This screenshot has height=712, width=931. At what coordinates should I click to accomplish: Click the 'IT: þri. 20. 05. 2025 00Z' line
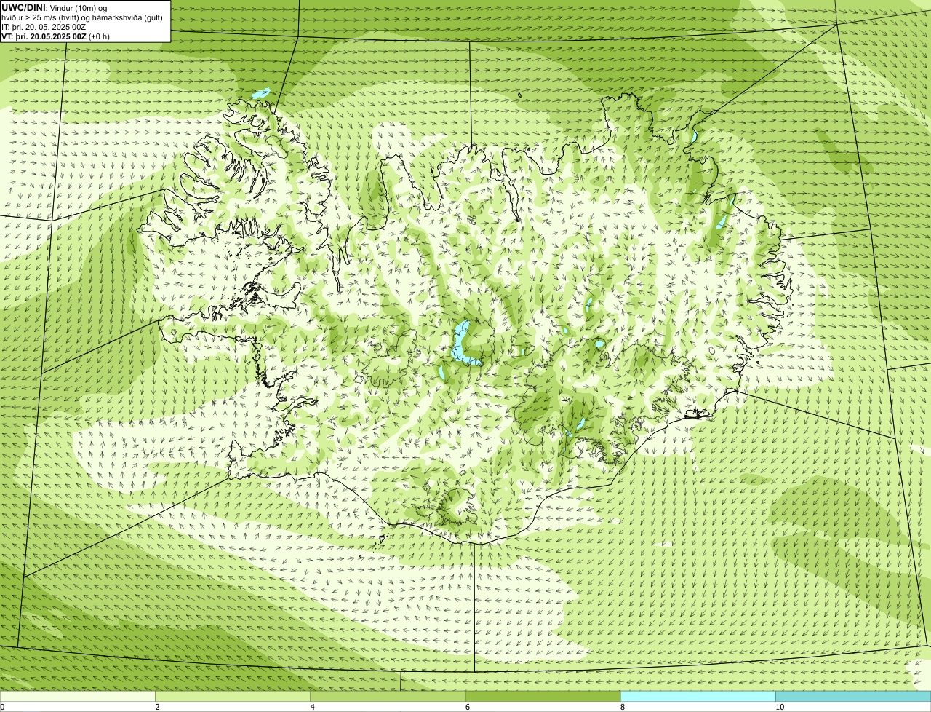[x=44, y=27]
